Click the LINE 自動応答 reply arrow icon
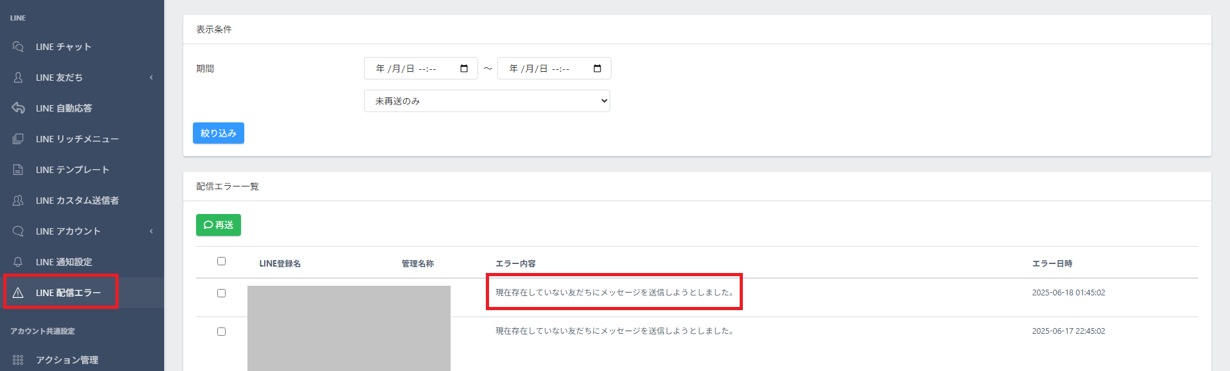Screen dimensions: 1230x371 (x=18, y=108)
